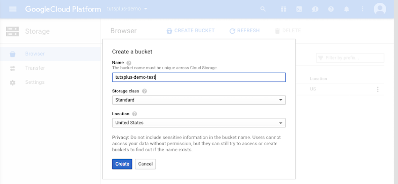Click the US location cell

[313, 89]
